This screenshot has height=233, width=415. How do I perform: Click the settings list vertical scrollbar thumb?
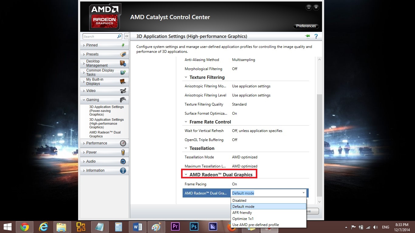coord(319,145)
